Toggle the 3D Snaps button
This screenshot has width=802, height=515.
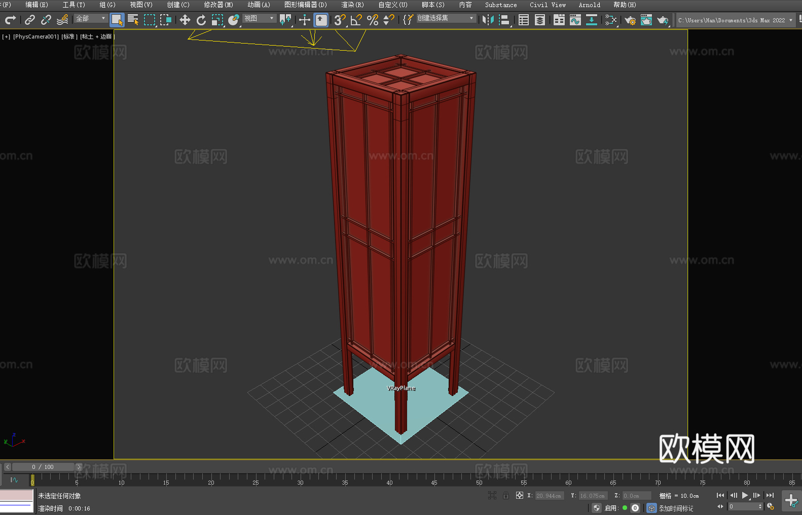tap(340, 20)
